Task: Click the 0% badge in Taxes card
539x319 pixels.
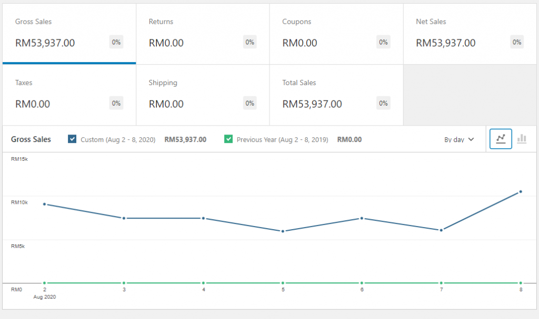Action: (x=116, y=104)
